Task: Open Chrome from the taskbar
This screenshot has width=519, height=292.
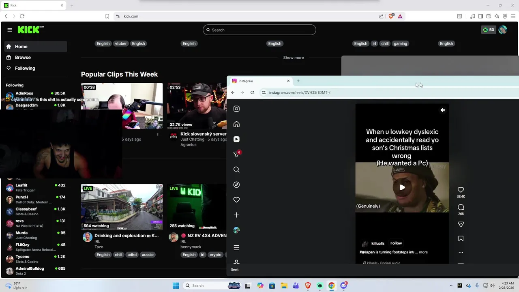Action: click(332, 286)
